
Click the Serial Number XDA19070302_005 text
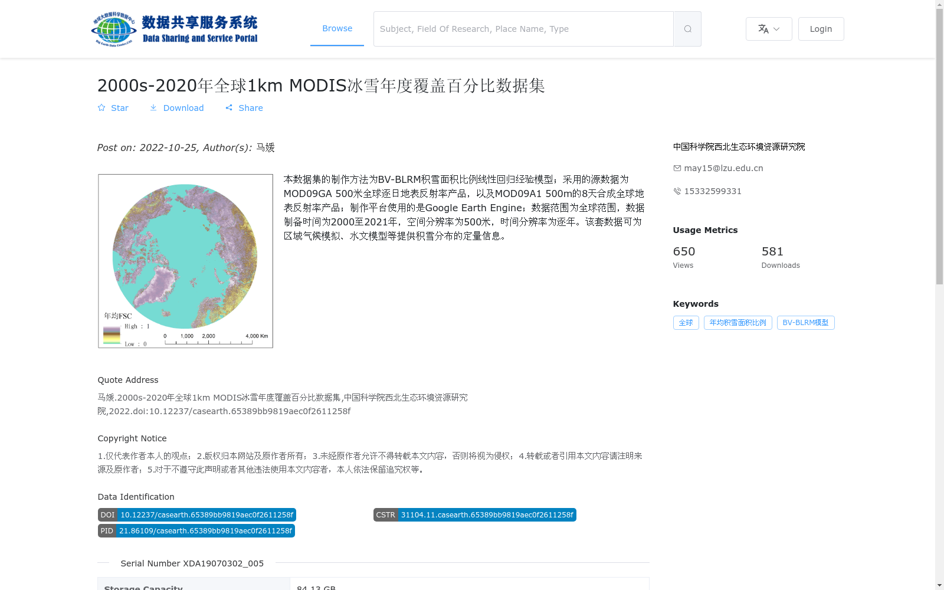192,563
